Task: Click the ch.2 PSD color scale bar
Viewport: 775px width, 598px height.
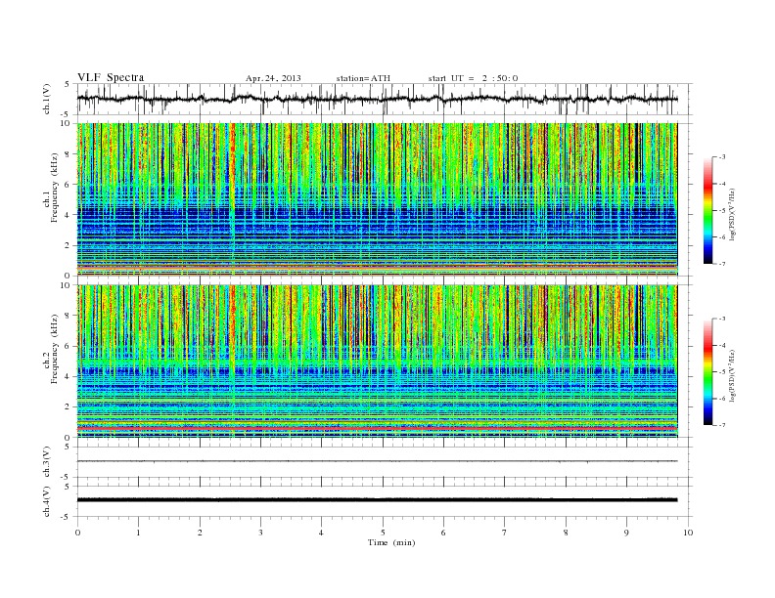Action: (x=708, y=372)
